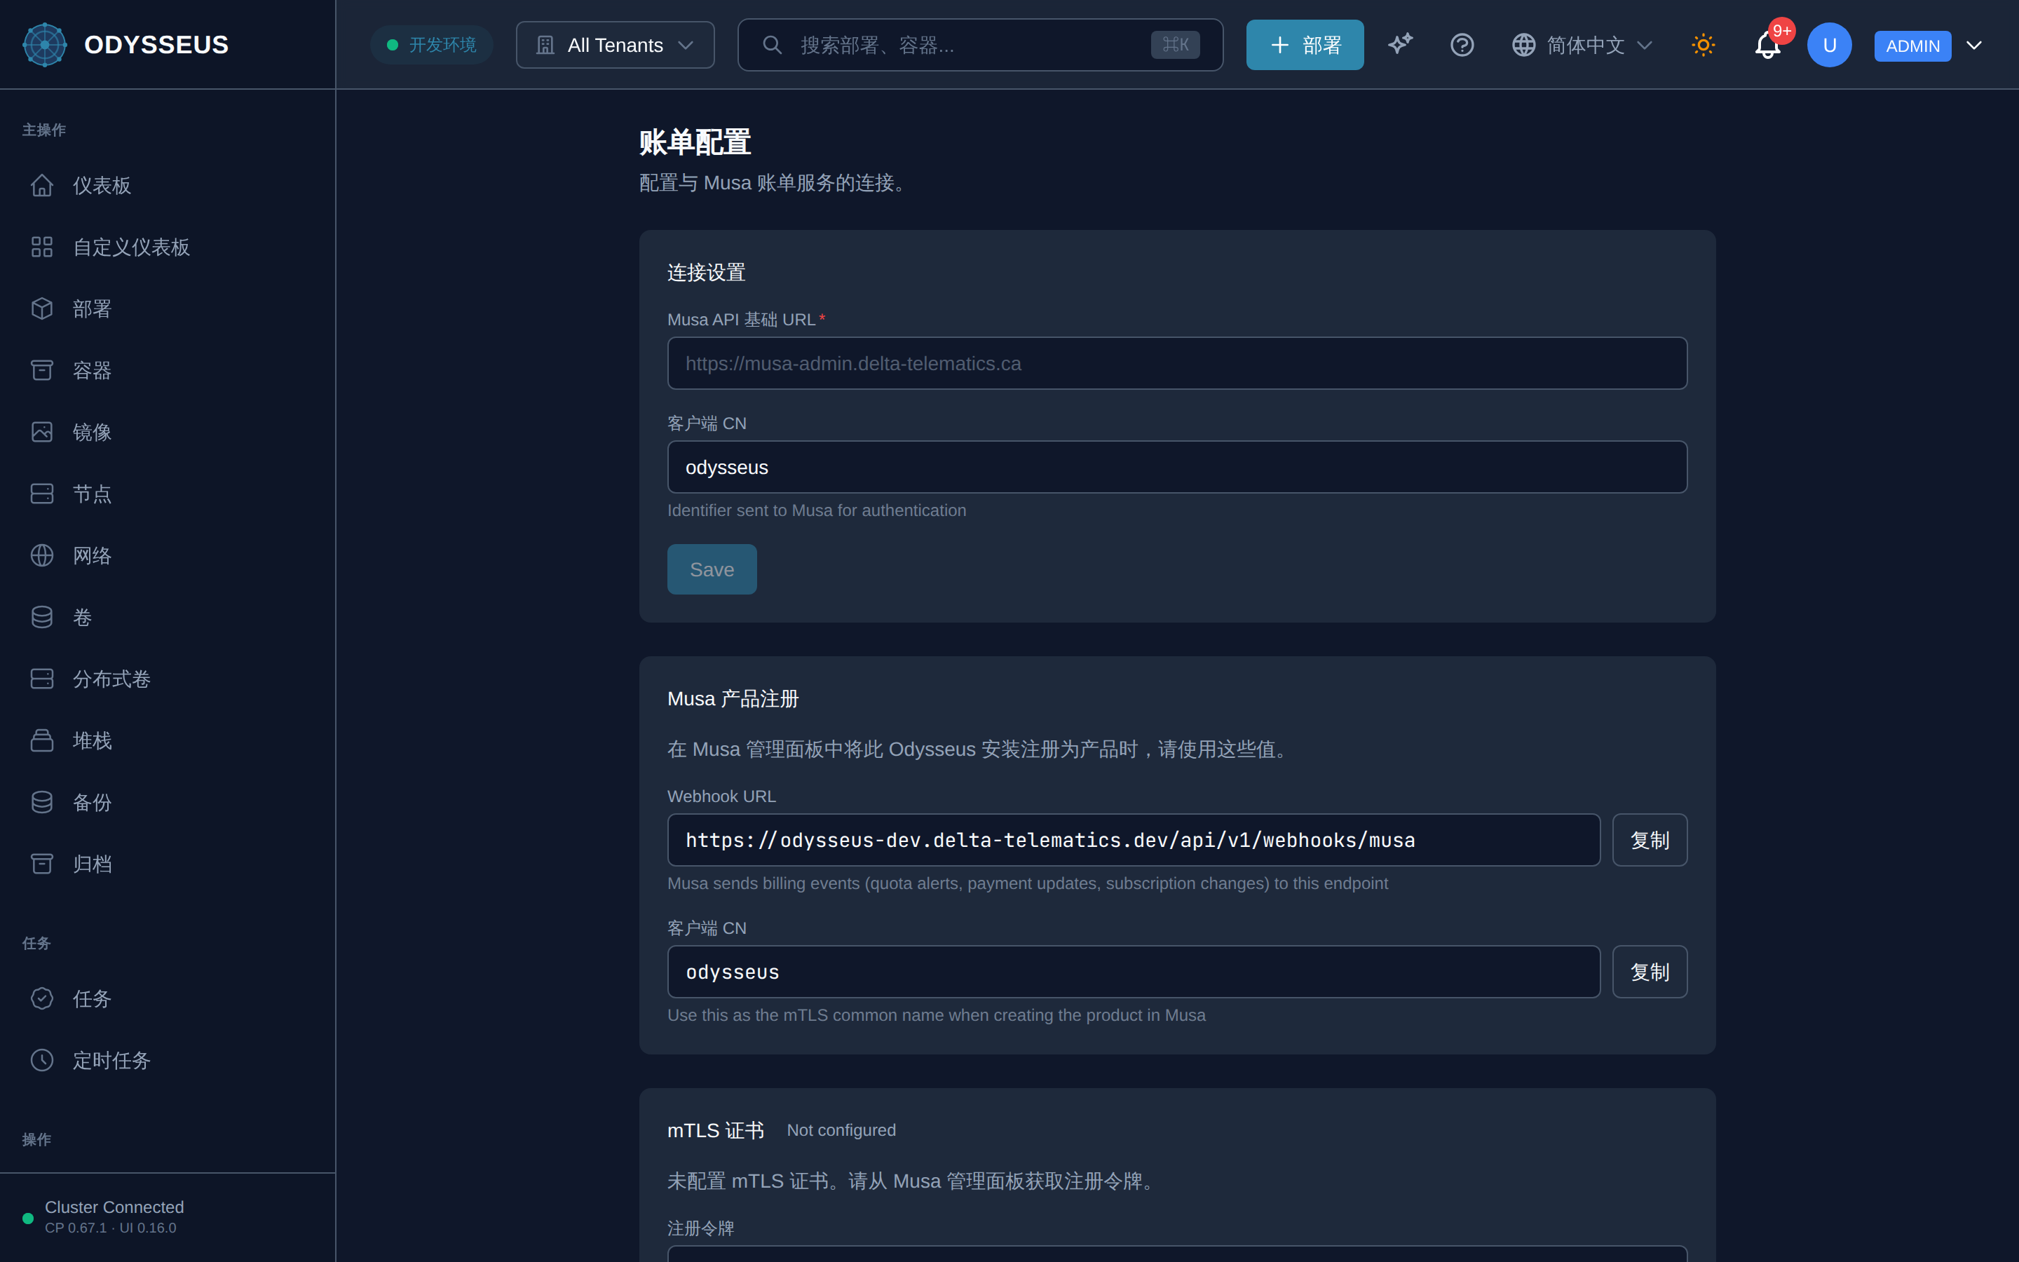Click the 客户端 CN input in 连接设置

1177,466
